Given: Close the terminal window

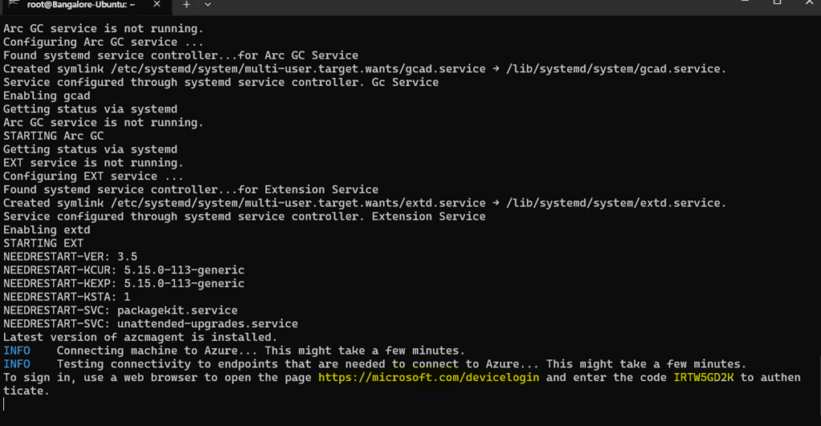Looking at the screenshot, I should tap(808, 2).
